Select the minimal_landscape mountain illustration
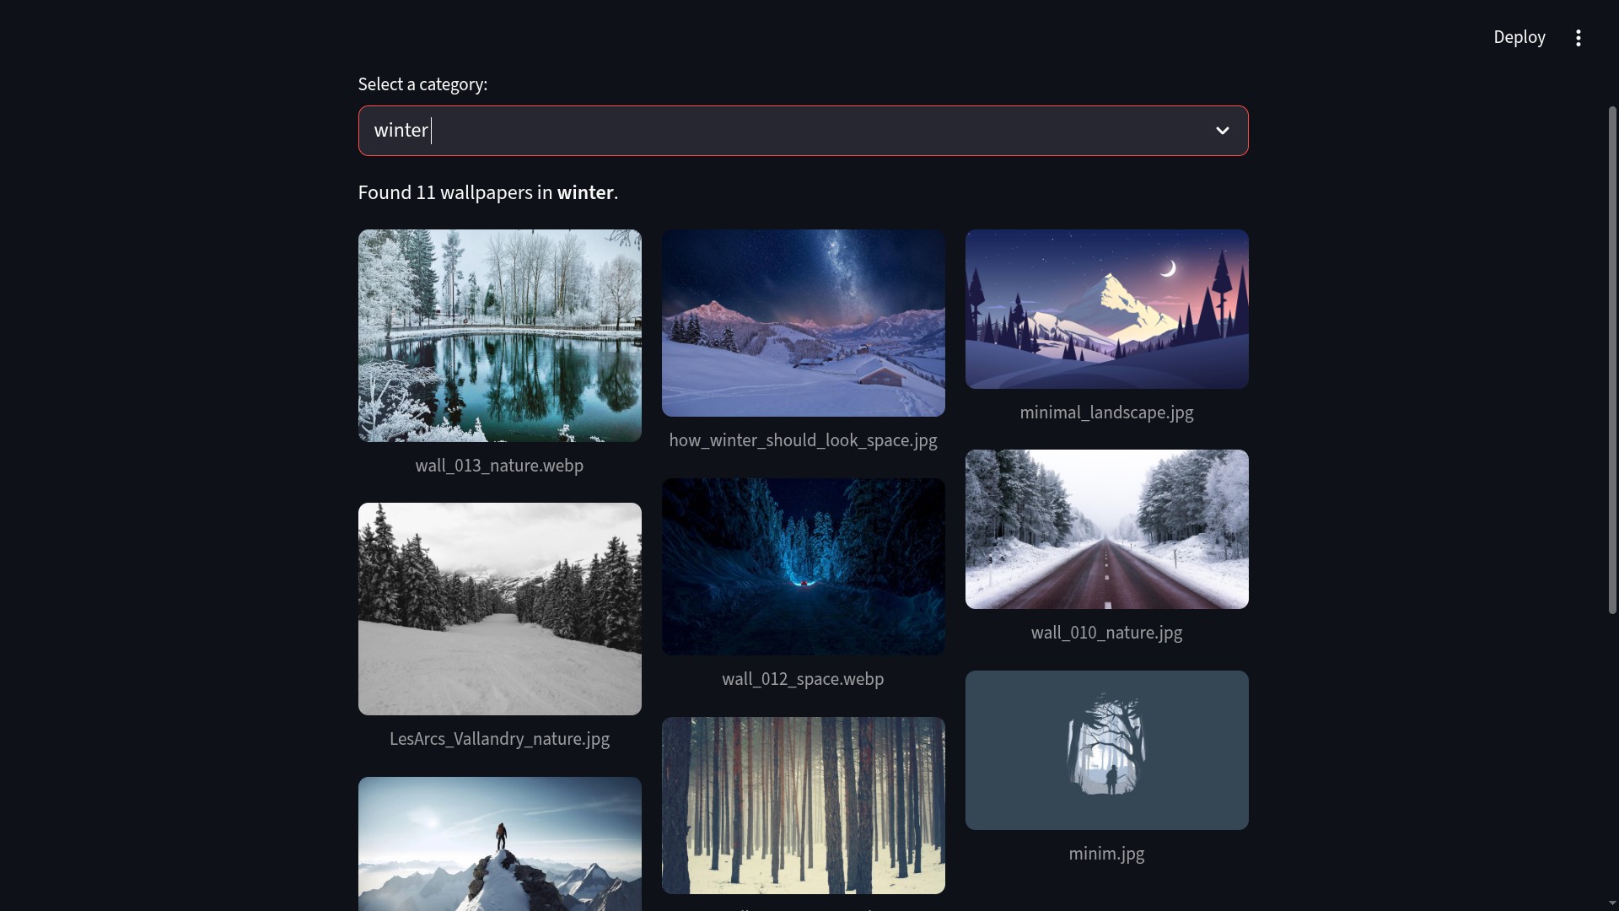The width and height of the screenshot is (1619, 911). [1106, 309]
